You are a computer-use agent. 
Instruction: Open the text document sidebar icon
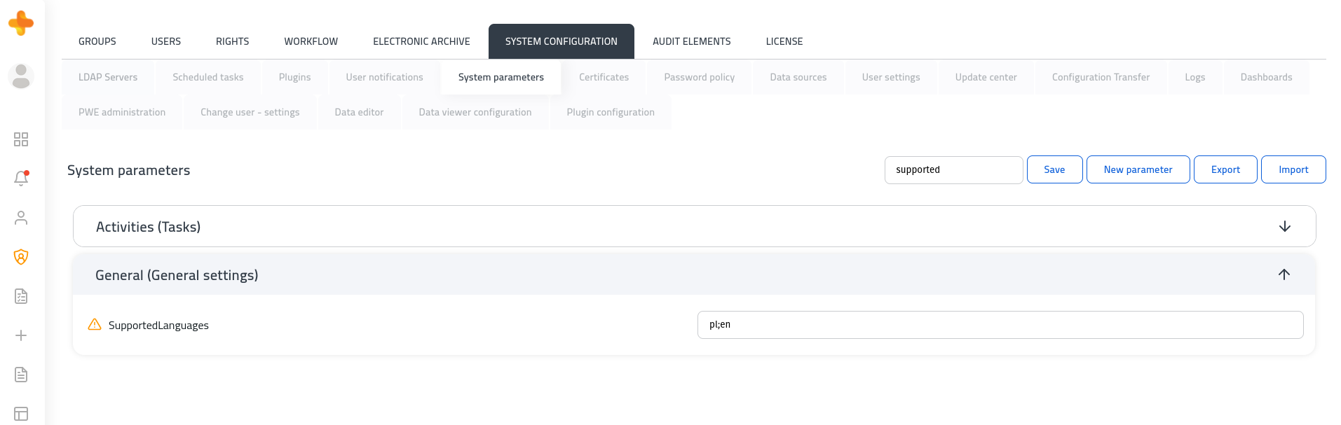tap(21, 375)
